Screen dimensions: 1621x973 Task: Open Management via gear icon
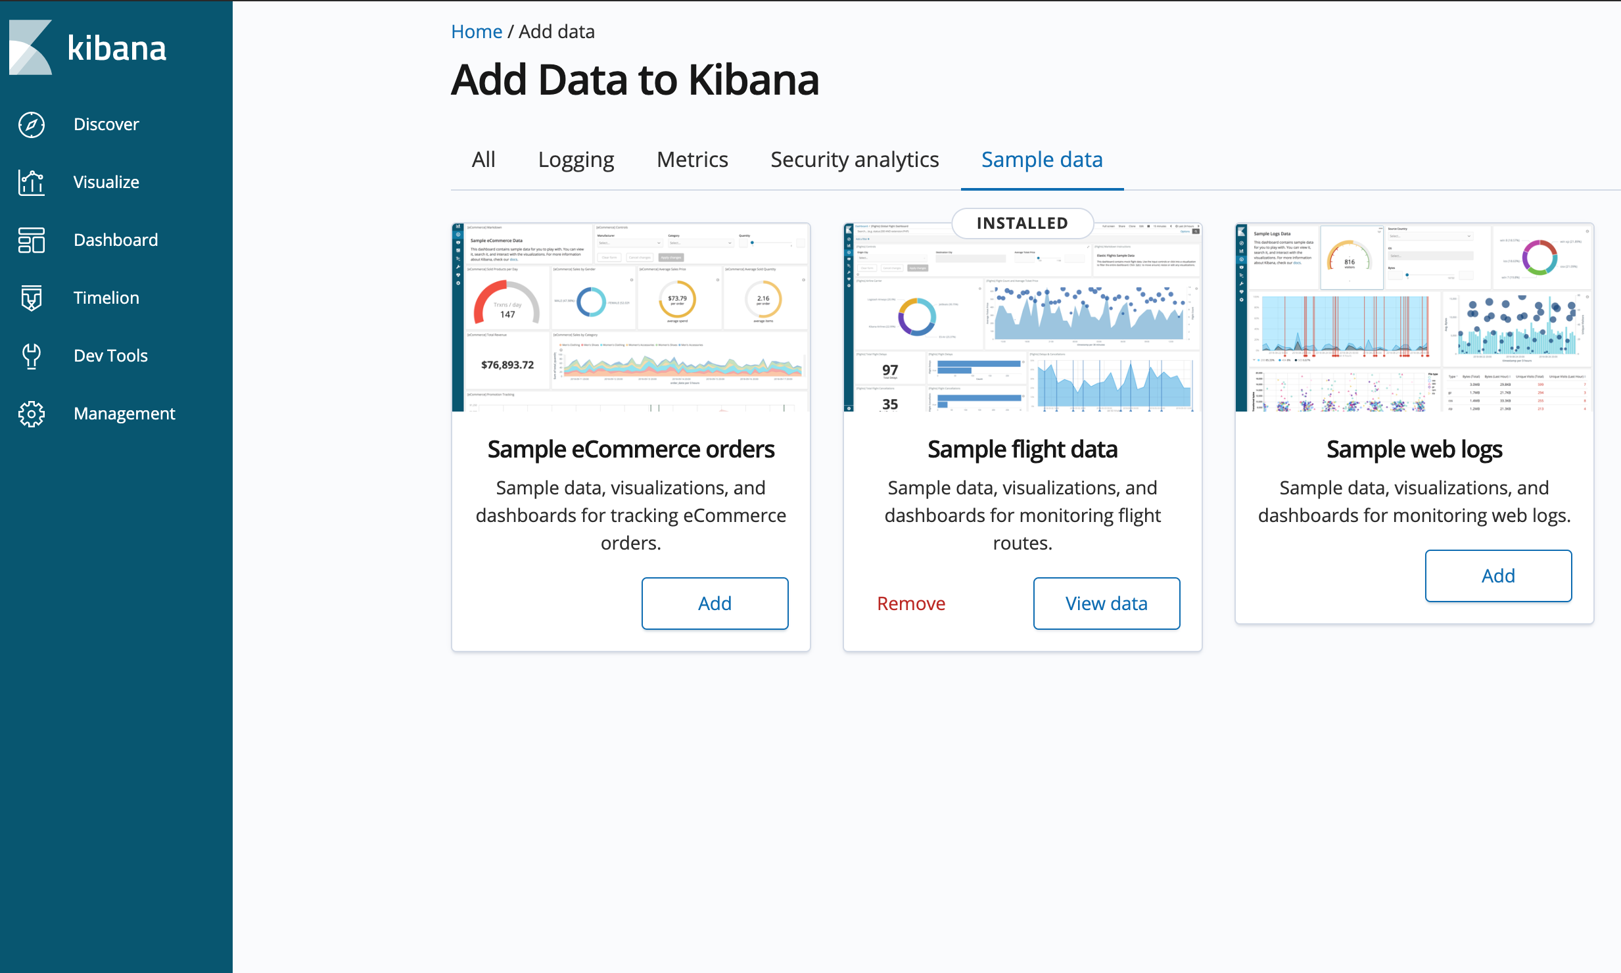[x=31, y=414]
